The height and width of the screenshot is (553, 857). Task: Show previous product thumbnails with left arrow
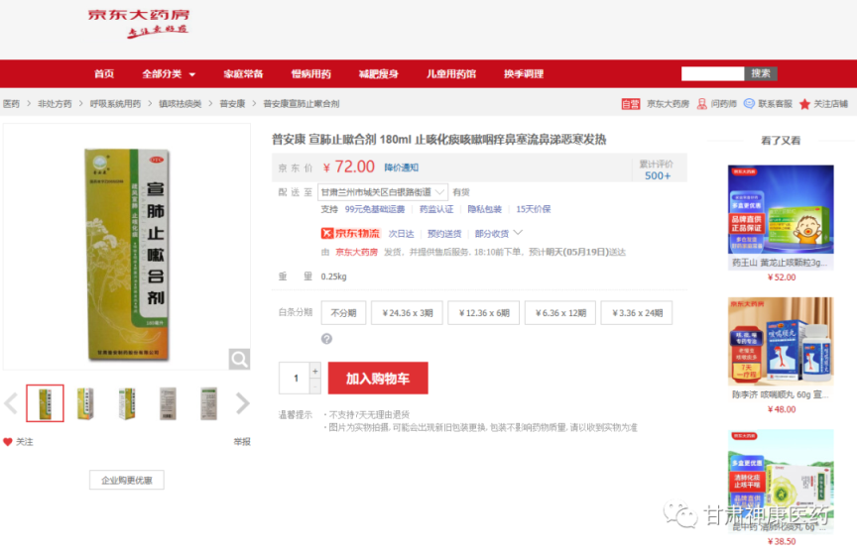(x=11, y=404)
